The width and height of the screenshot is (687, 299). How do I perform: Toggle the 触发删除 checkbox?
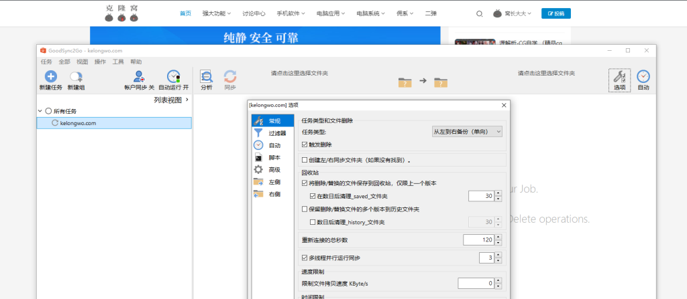305,144
